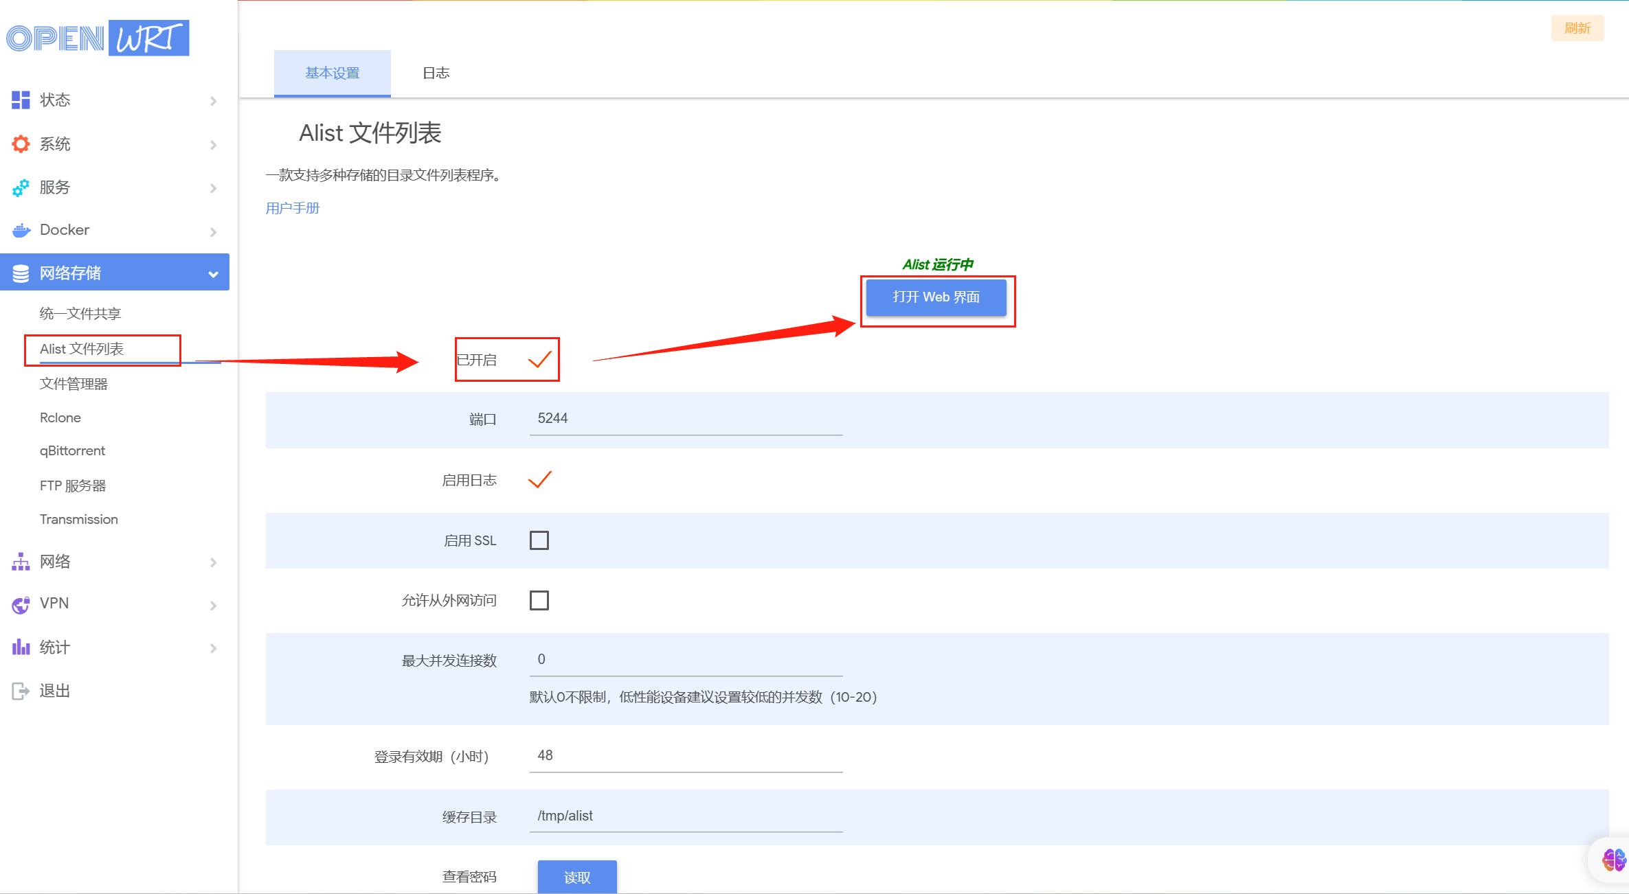Click the VPN globe icon in sidebar
The image size is (1629, 894).
(21, 604)
